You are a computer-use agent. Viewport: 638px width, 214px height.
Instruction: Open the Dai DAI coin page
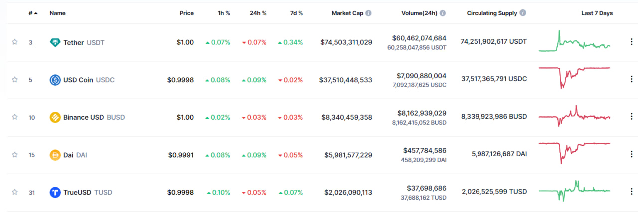coord(75,155)
